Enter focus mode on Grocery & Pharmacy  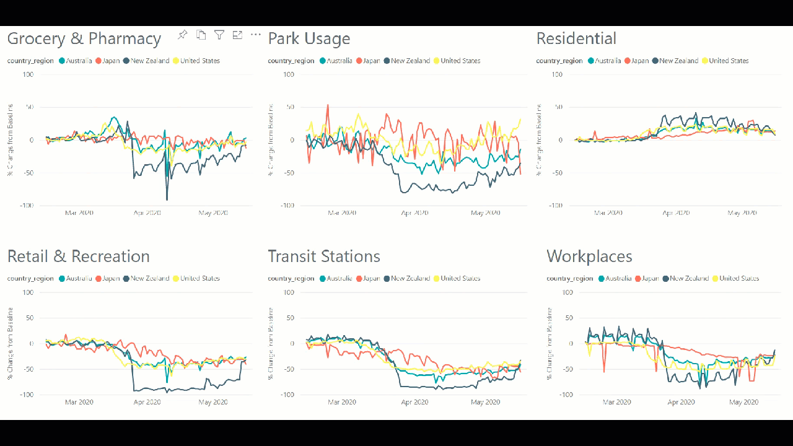(237, 35)
